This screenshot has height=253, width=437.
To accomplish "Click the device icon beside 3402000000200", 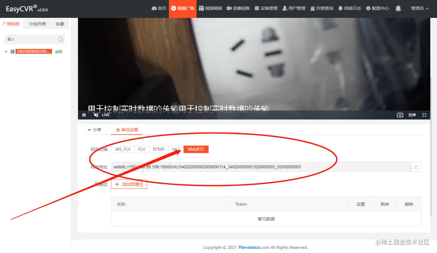I will pyautogui.click(x=13, y=52).
